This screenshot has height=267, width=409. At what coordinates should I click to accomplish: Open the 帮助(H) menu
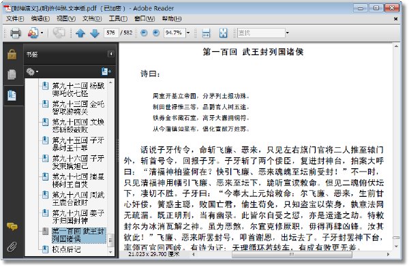(x=172, y=18)
